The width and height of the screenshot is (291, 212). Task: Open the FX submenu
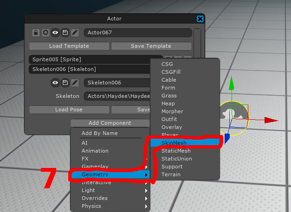[110, 159]
